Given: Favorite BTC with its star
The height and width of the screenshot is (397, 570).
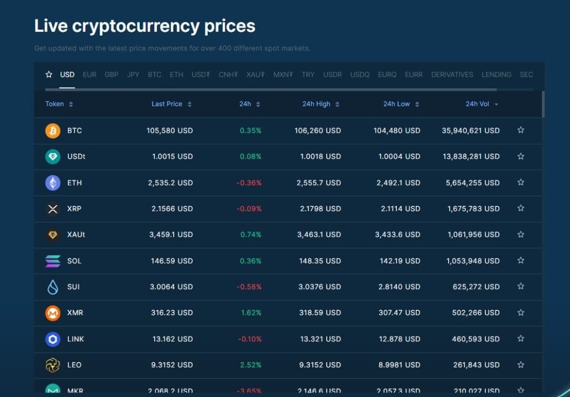Looking at the screenshot, I should (x=520, y=130).
